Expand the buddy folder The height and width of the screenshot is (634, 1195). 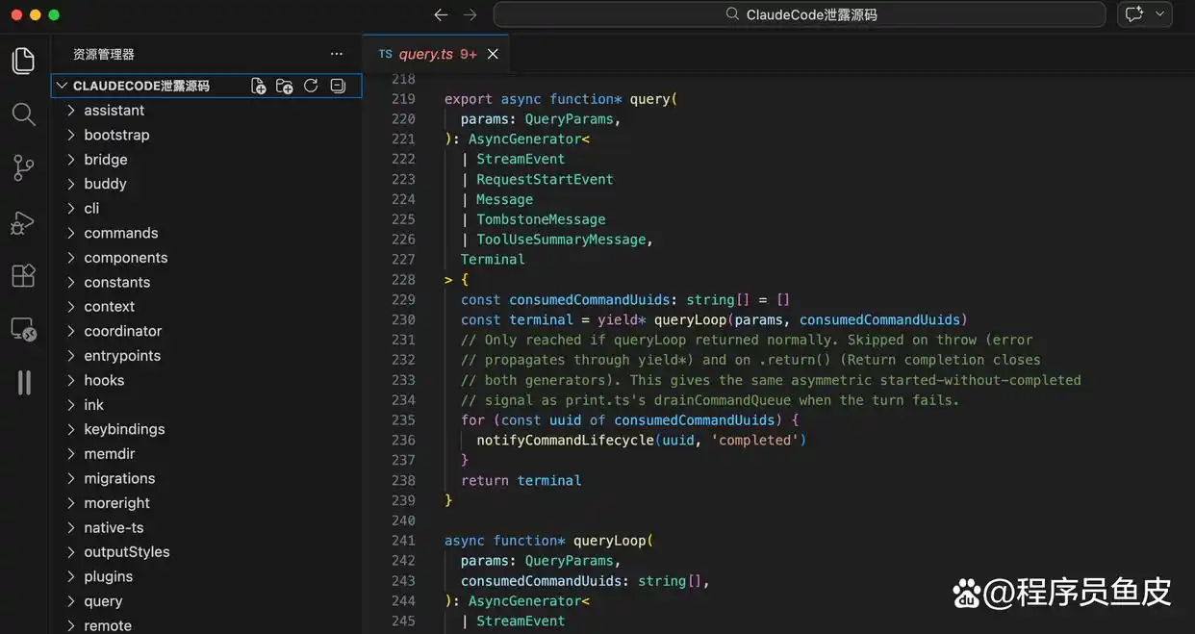[206, 184]
